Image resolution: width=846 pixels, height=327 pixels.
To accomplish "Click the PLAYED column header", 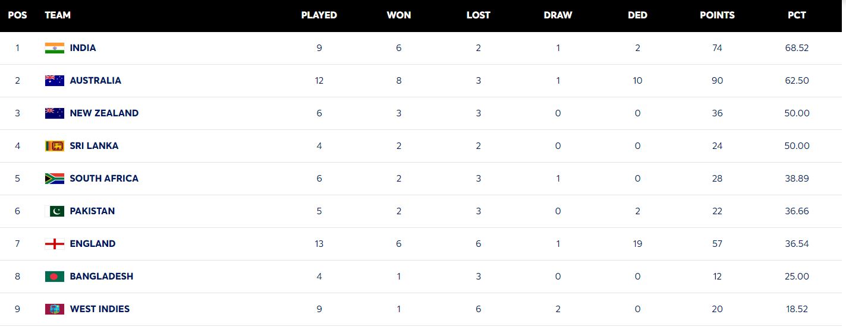I will coord(319,15).
